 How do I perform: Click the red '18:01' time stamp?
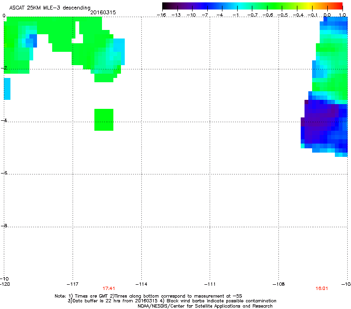point(322,289)
